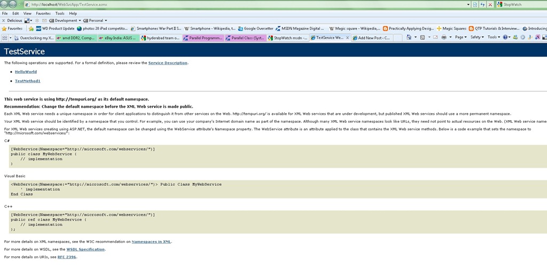Open the Tools menu in menu bar
This screenshot has width=547, height=276.
tap(60, 13)
